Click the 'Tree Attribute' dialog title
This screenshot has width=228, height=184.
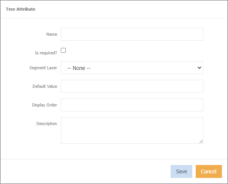tap(21, 9)
